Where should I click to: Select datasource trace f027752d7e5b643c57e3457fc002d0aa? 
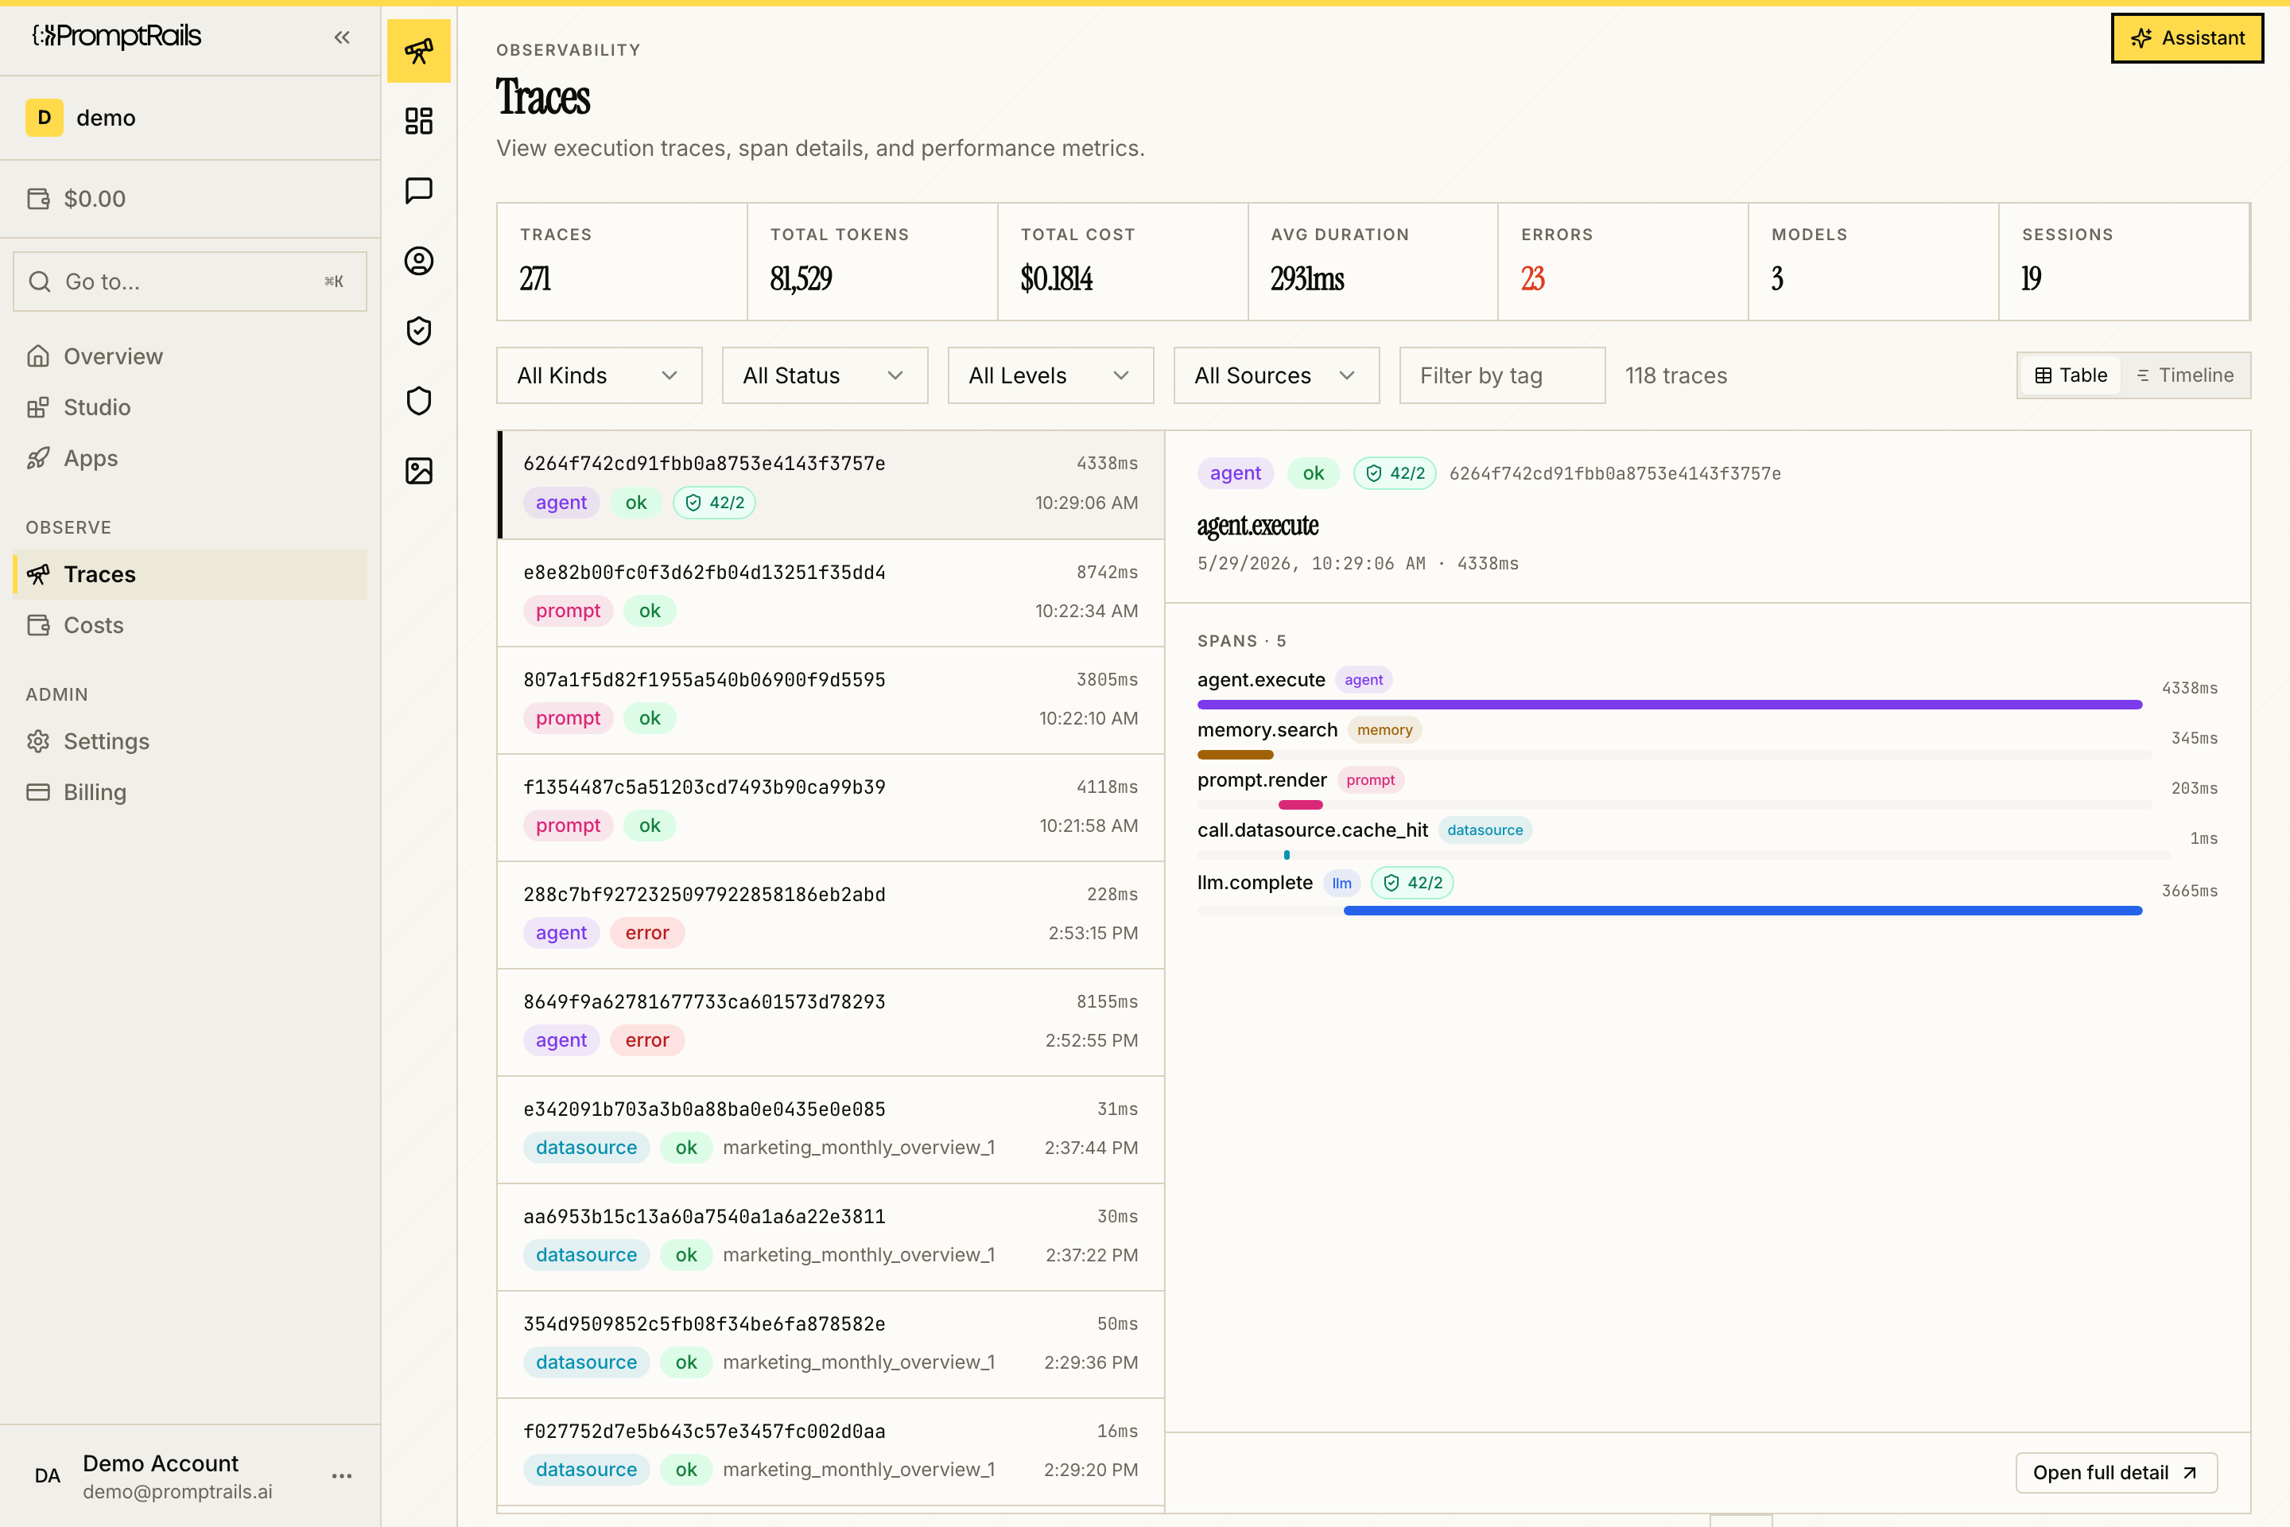coord(830,1451)
